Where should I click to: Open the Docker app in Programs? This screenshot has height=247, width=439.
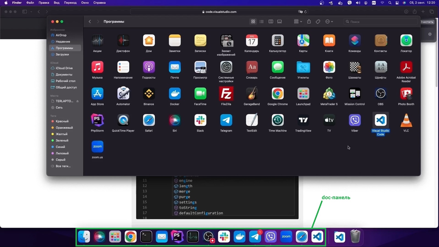point(175,94)
